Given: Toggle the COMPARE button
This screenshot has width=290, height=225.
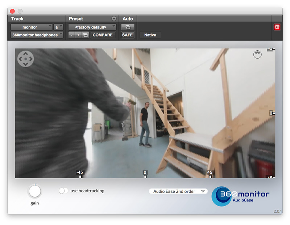Looking at the screenshot, I should pyautogui.click(x=103, y=35).
